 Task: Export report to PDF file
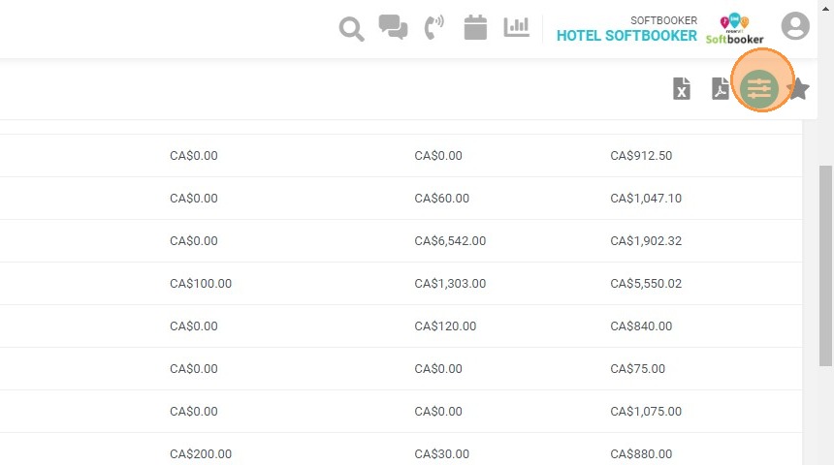pyautogui.click(x=721, y=88)
